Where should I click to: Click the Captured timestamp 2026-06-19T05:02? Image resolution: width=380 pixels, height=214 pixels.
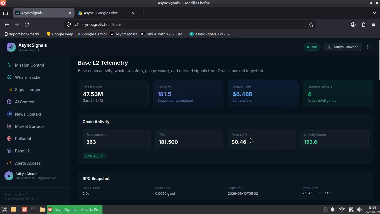(243, 193)
